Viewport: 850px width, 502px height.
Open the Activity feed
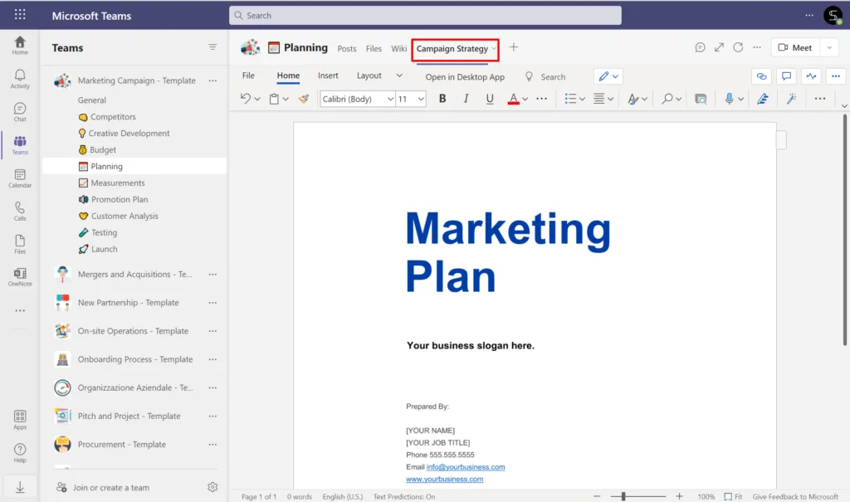[20, 79]
